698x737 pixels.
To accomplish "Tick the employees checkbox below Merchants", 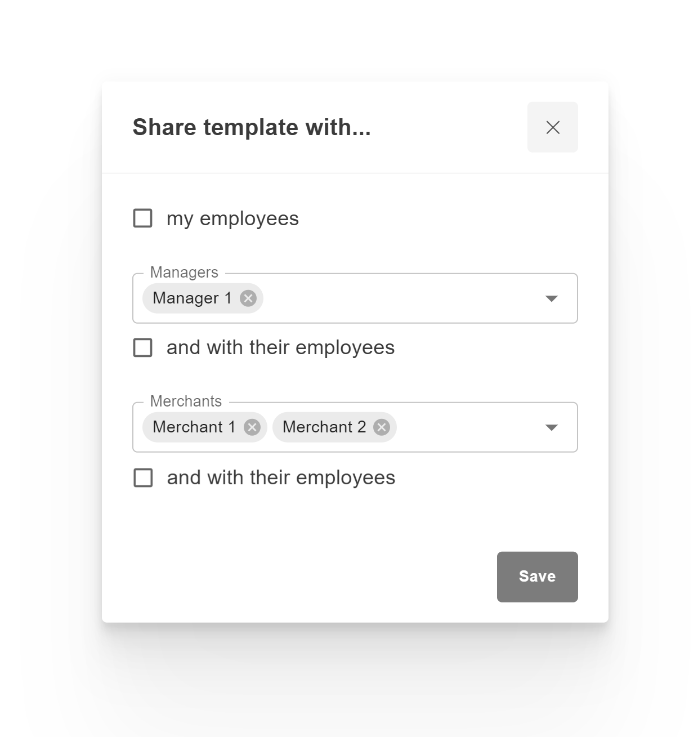I will coord(143,478).
